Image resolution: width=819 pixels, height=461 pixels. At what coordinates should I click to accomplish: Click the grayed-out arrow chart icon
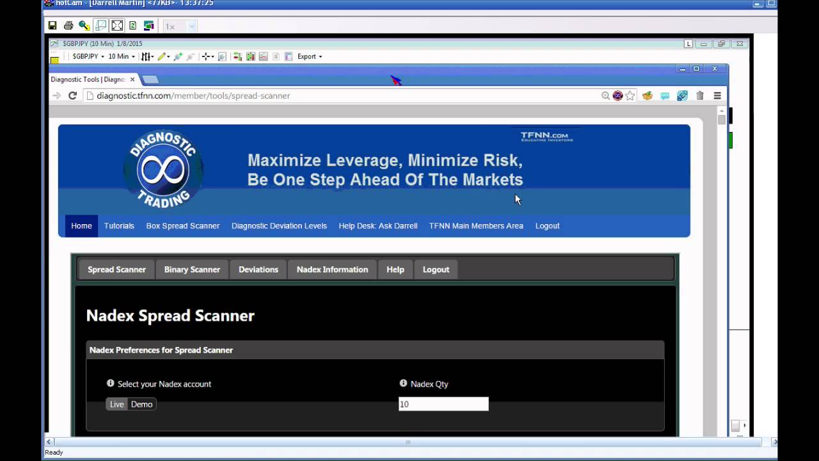pyautogui.click(x=190, y=56)
